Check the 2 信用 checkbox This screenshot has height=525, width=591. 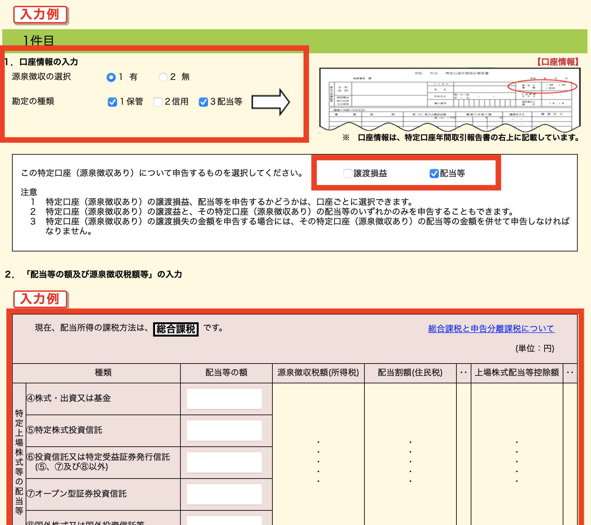(x=158, y=102)
